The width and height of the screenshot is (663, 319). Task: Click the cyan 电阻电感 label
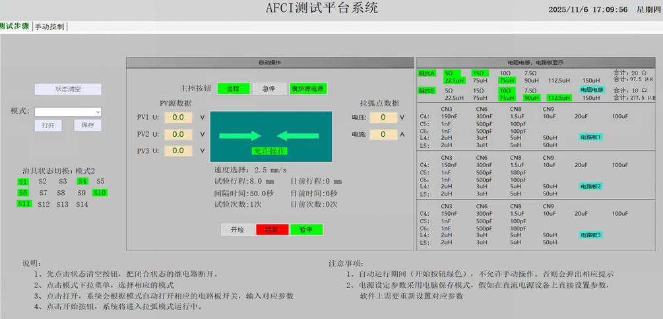point(592,90)
